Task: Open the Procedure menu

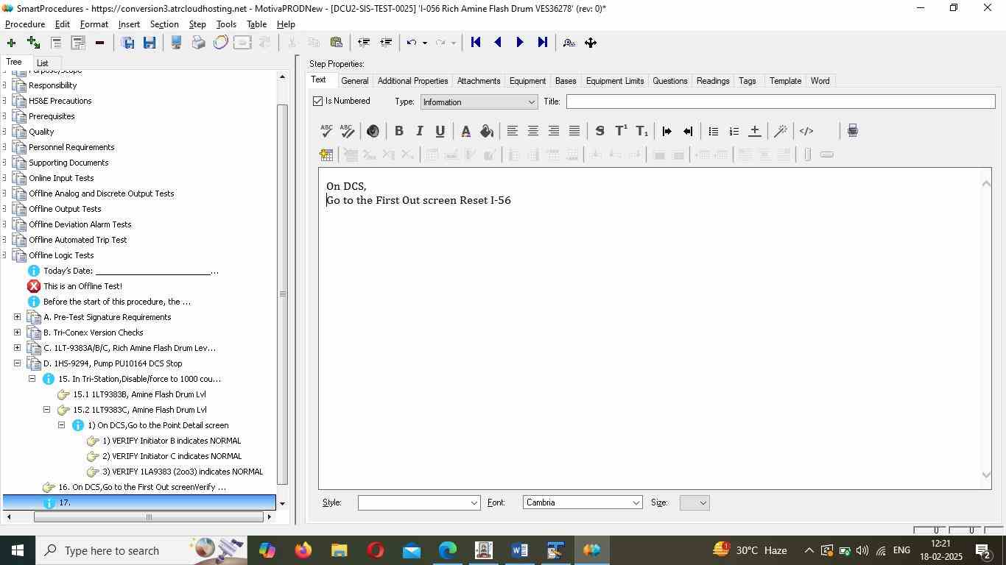Action: click(25, 24)
